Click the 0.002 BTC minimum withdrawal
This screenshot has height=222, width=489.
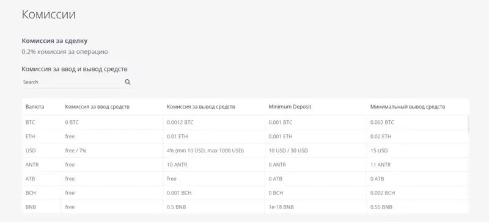[382, 123]
